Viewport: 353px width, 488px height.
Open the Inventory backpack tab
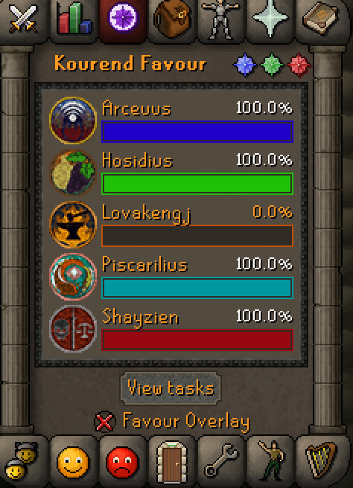(172, 19)
